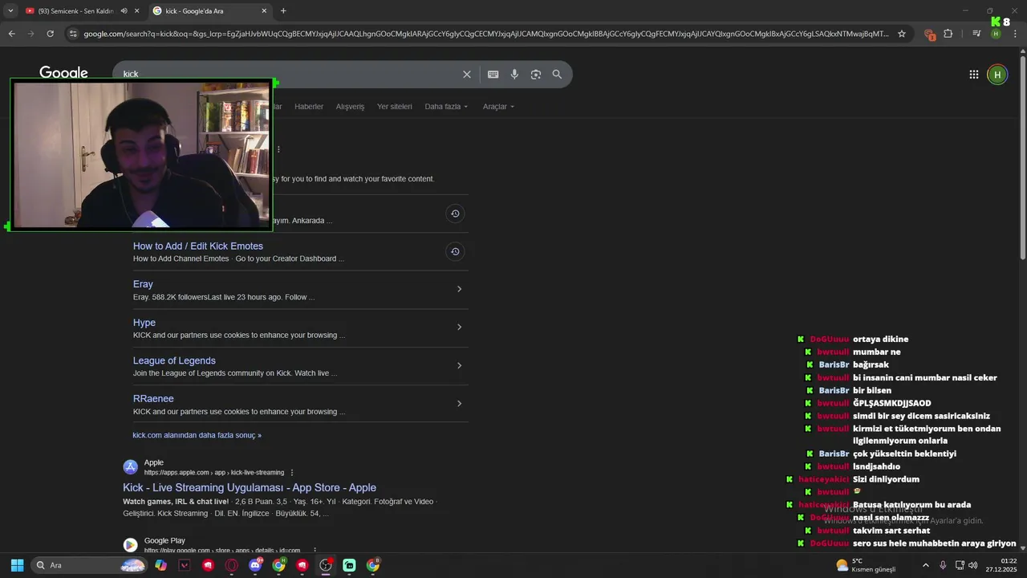Open options menu for the Google Play result

[x=315, y=551]
